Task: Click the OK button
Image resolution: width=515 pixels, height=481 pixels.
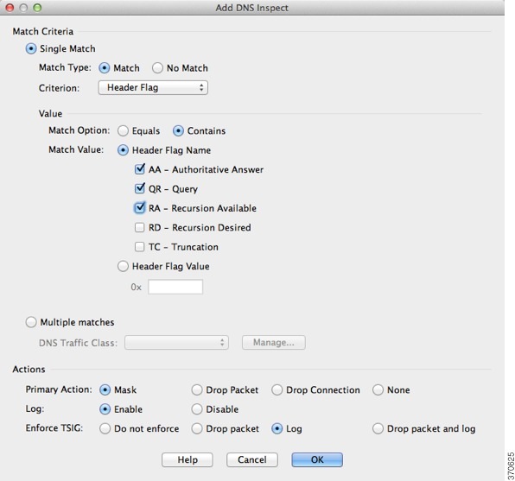Action: (317, 459)
